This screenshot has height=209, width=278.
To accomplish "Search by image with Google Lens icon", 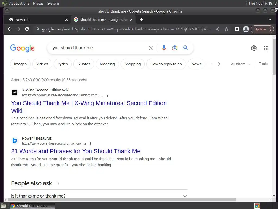I will coord(175,48).
